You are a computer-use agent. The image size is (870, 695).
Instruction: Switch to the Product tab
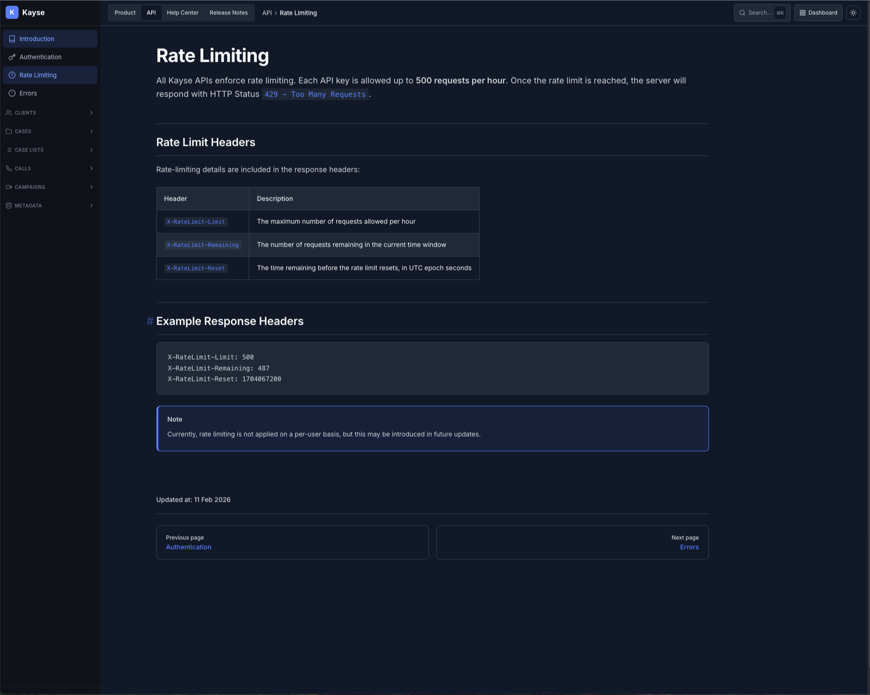pos(125,13)
